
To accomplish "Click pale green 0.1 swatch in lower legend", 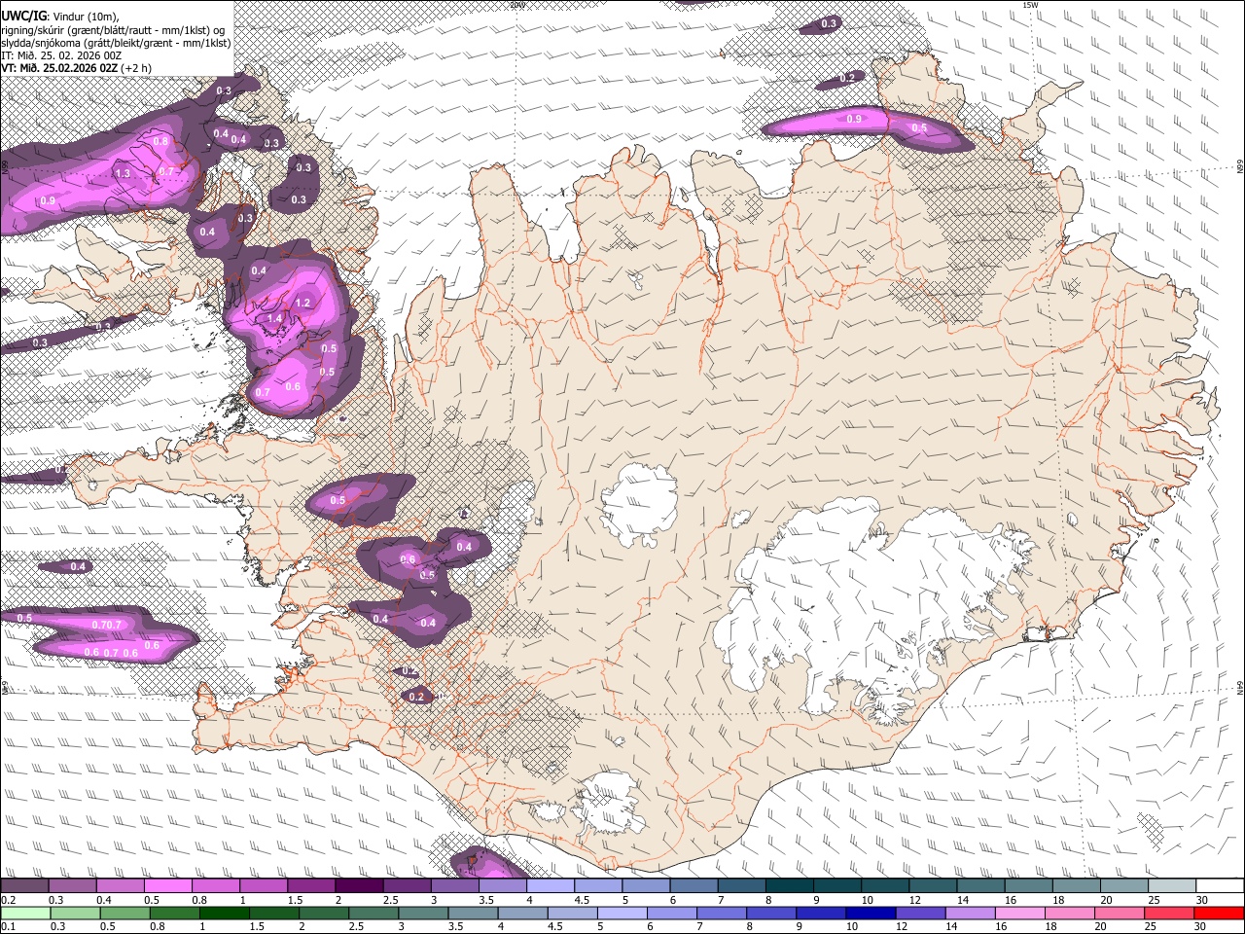I will 24,913.
